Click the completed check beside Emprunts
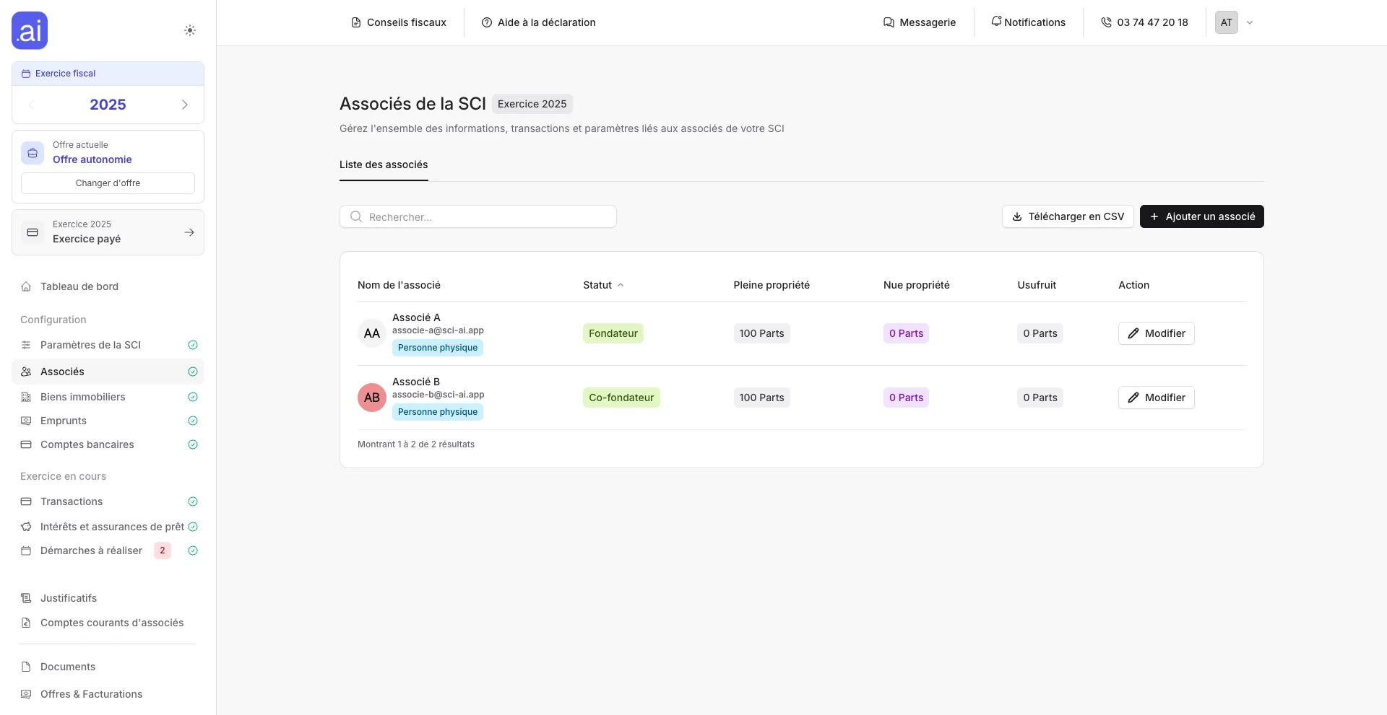The image size is (1387, 715). 193,421
